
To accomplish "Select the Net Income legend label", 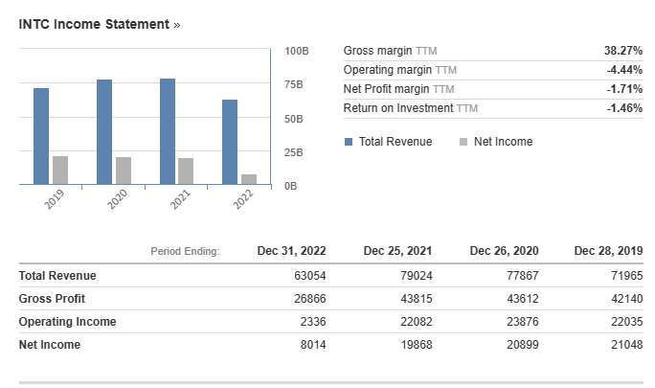I will (x=504, y=142).
